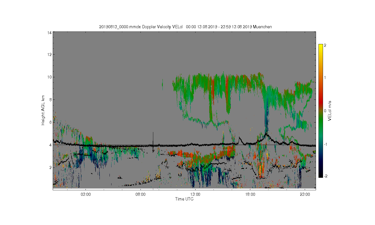Click the small isolated green echo near 10:00
Image resolution: width=375 pixels, height=225 pixels.
pyautogui.click(x=162, y=84)
